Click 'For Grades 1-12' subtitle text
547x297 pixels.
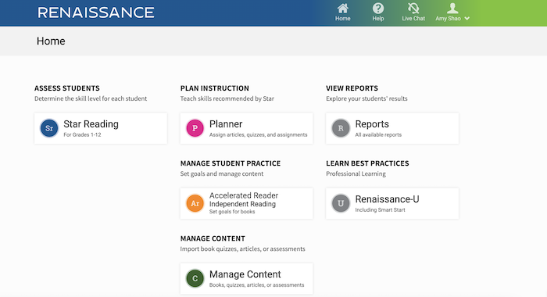(82, 134)
